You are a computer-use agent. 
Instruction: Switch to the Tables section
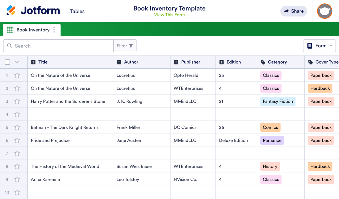(77, 11)
